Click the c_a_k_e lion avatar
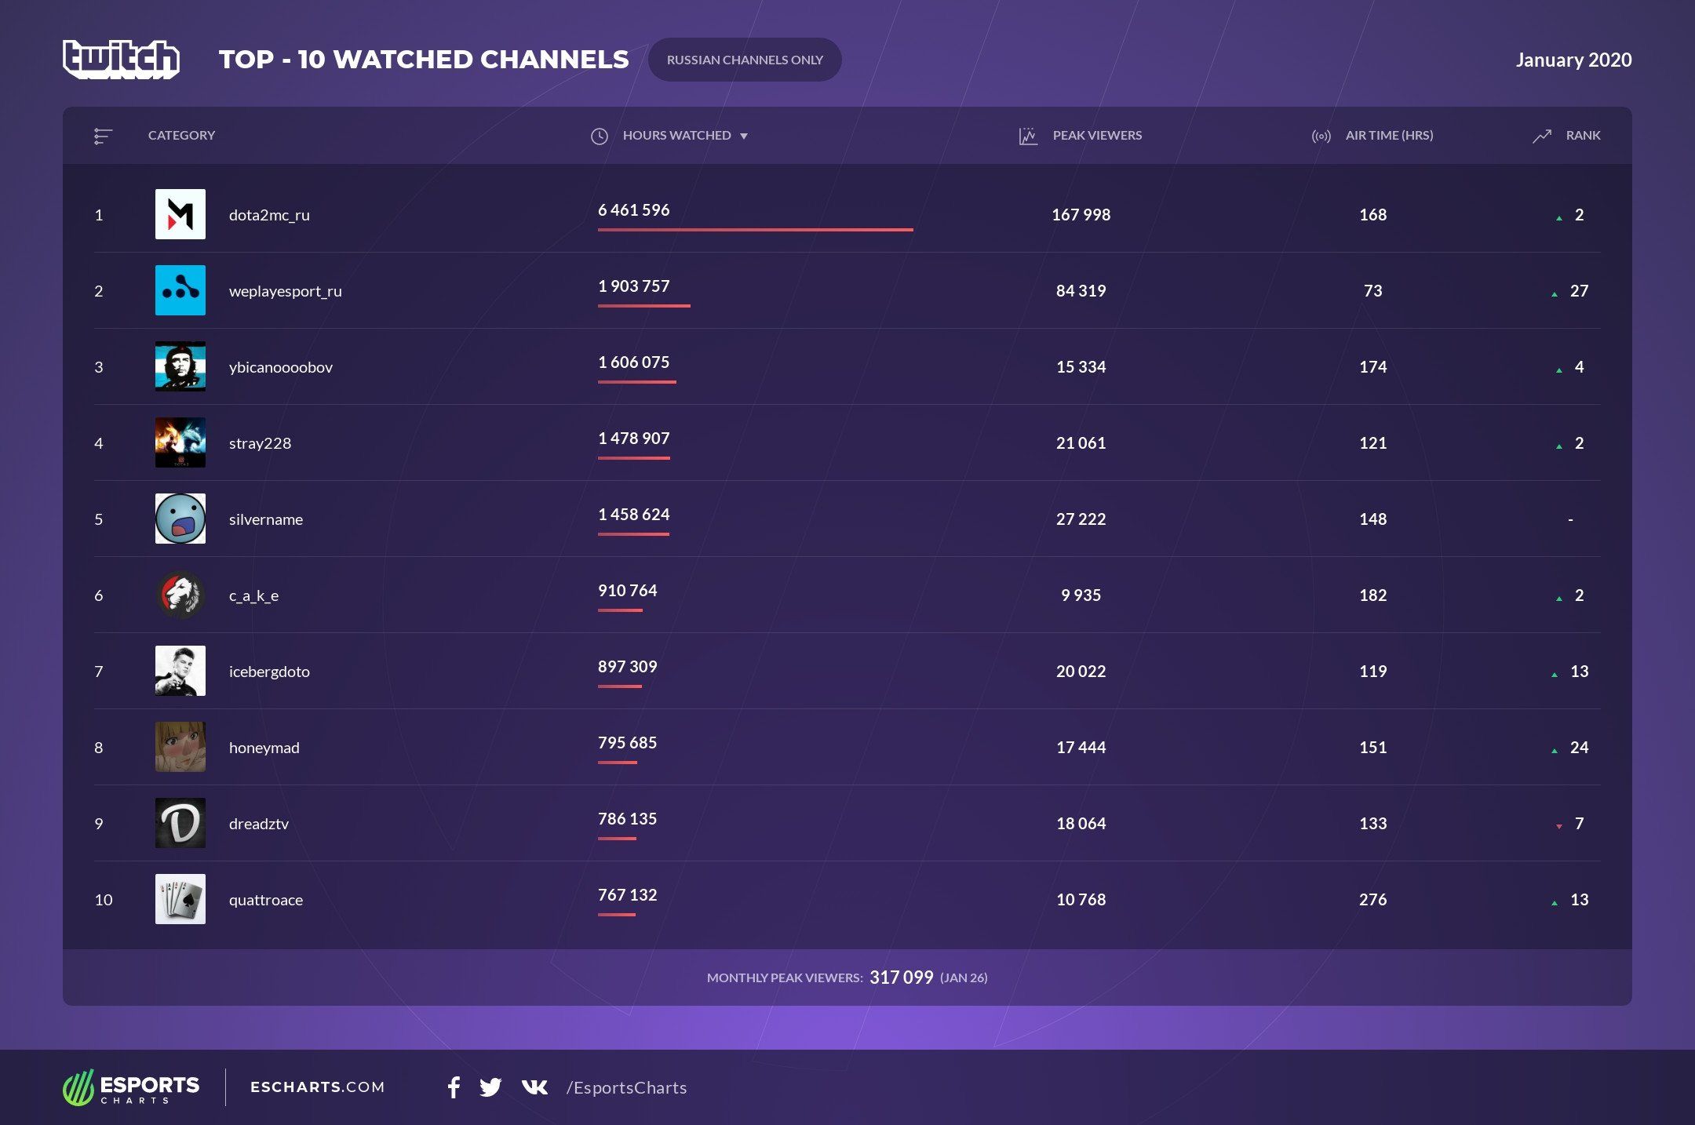The width and height of the screenshot is (1695, 1125). coord(180,595)
